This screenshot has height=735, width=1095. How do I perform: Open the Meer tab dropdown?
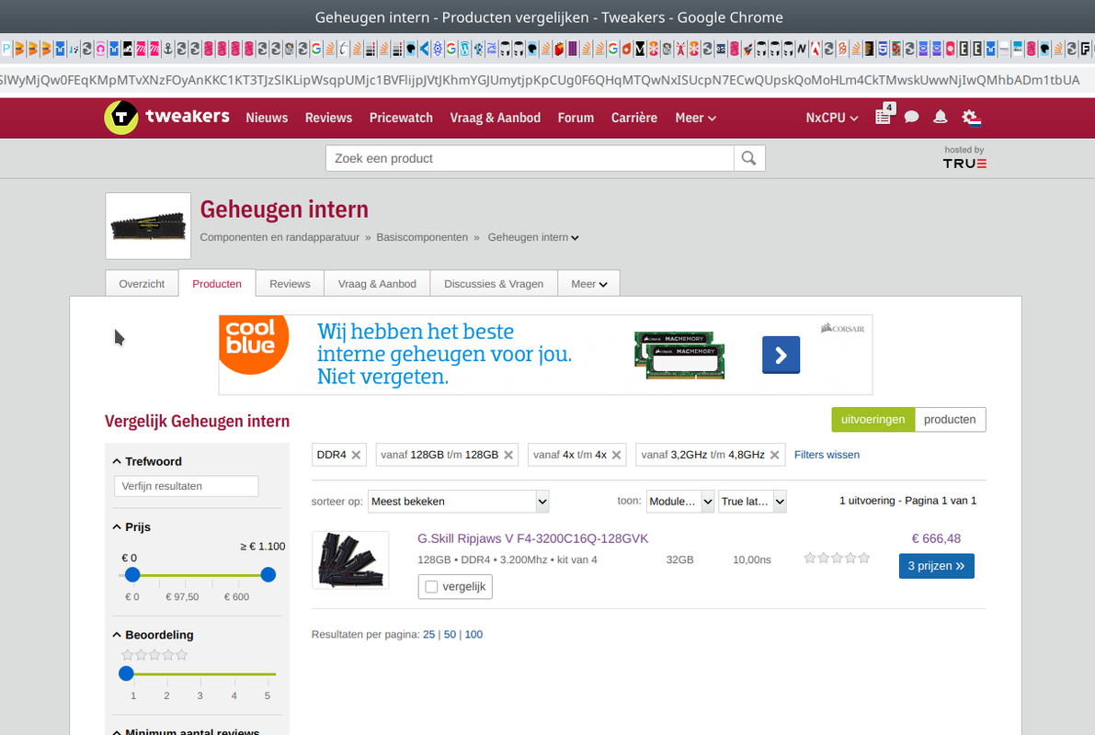[x=588, y=283]
